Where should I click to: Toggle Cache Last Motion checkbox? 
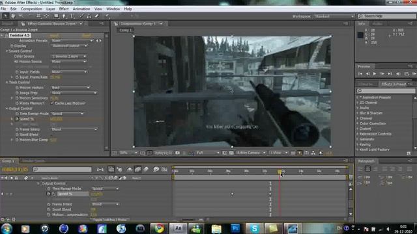52,103
